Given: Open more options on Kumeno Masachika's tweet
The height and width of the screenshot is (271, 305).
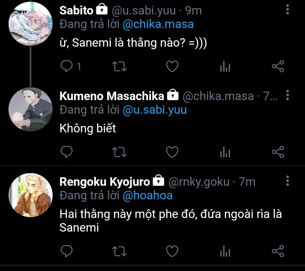Looking at the screenshot, I should click(288, 95).
